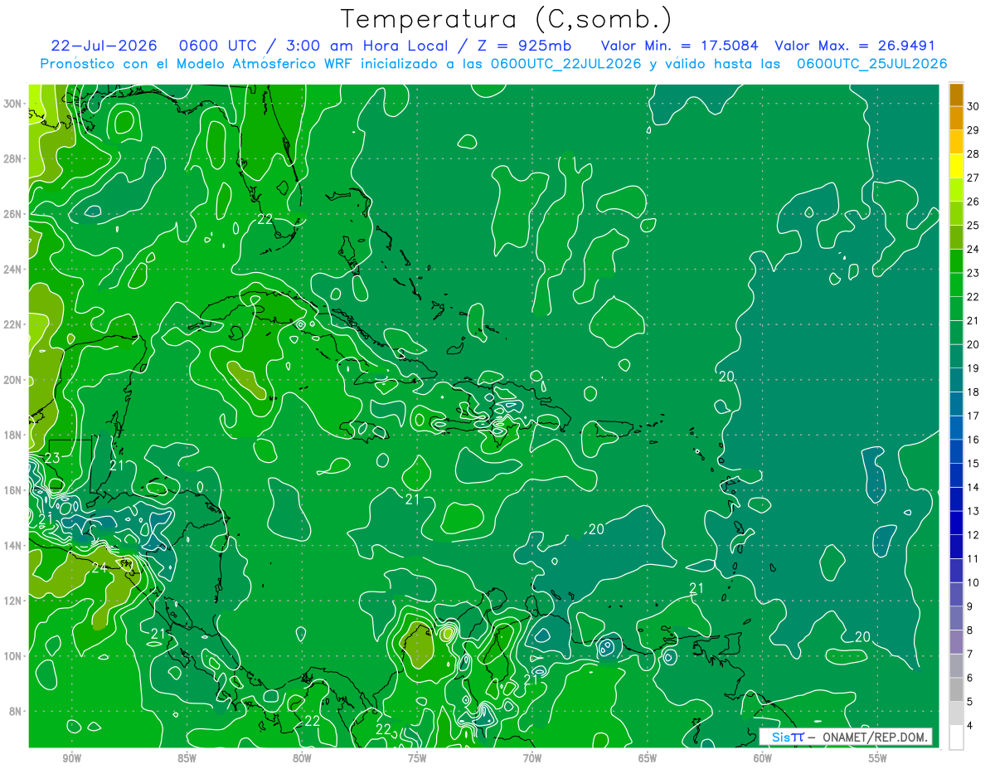Click the '27' label on the color scale
This screenshot has height=769, width=995.
click(973, 178)
